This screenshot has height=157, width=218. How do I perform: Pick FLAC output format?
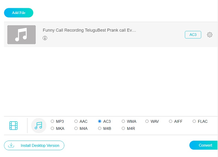click(x=194, y=121)
